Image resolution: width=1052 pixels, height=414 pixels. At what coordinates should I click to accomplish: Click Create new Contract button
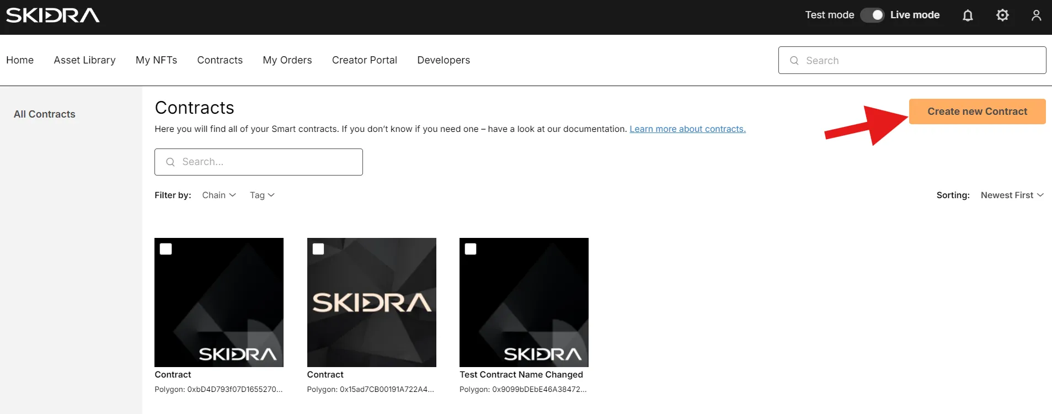click(977, 112)
